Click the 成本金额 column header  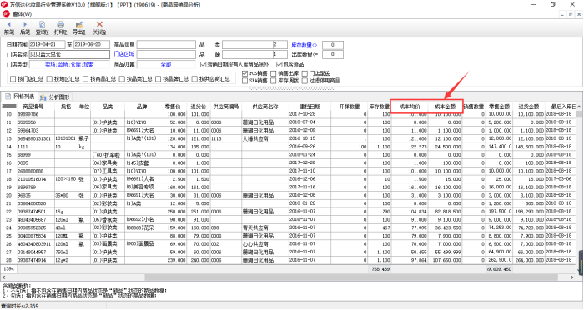pos(445,107)
